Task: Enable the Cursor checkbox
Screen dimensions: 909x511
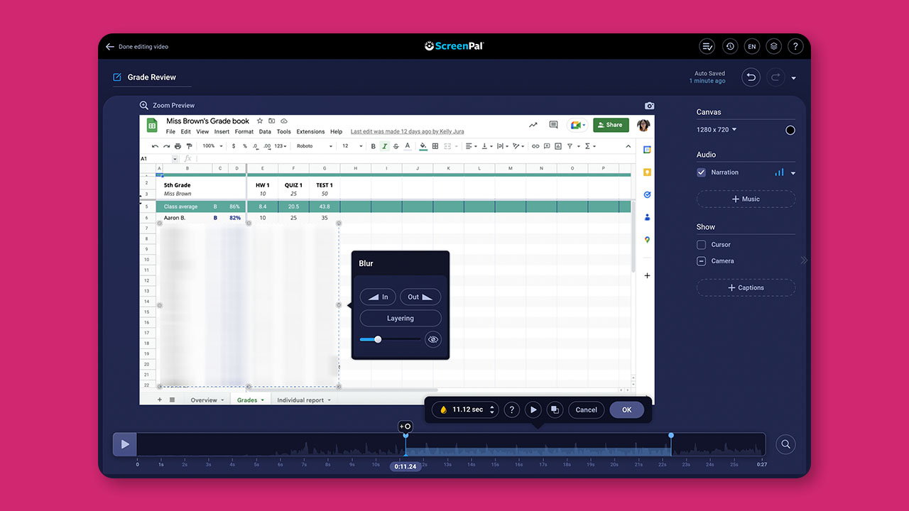Action: tap(702, 245)
